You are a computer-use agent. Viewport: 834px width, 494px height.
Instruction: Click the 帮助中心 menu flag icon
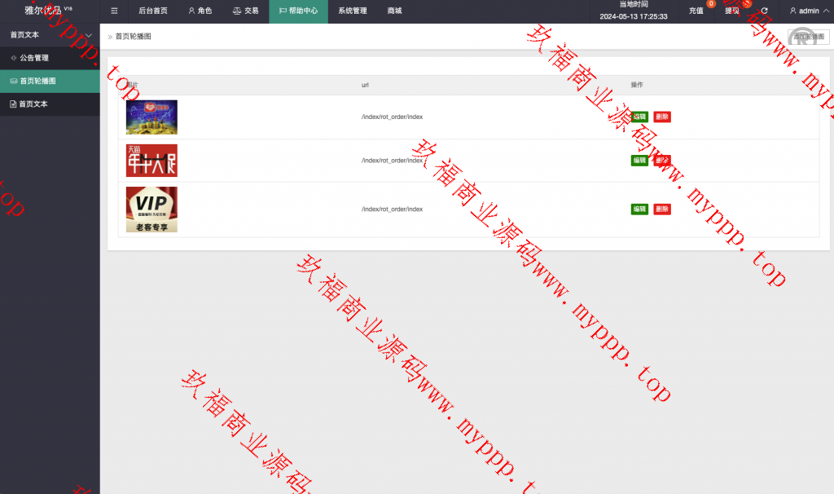pos(283,11)
